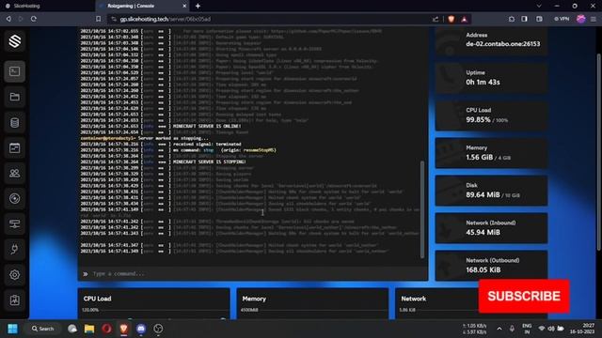Click the Memory 1.56 GiB value
This screenshot has width=602, height=338.
[x=479, y=157]
